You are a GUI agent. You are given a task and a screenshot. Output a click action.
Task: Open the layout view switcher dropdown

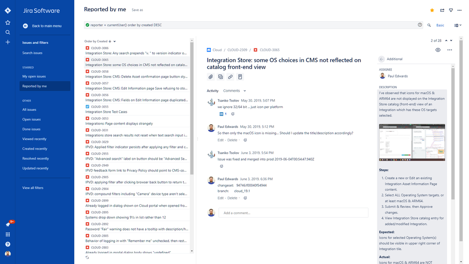point(458,25)
